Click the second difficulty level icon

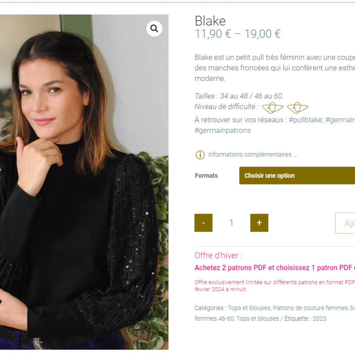pyautogui.click(x=297, y=108)
